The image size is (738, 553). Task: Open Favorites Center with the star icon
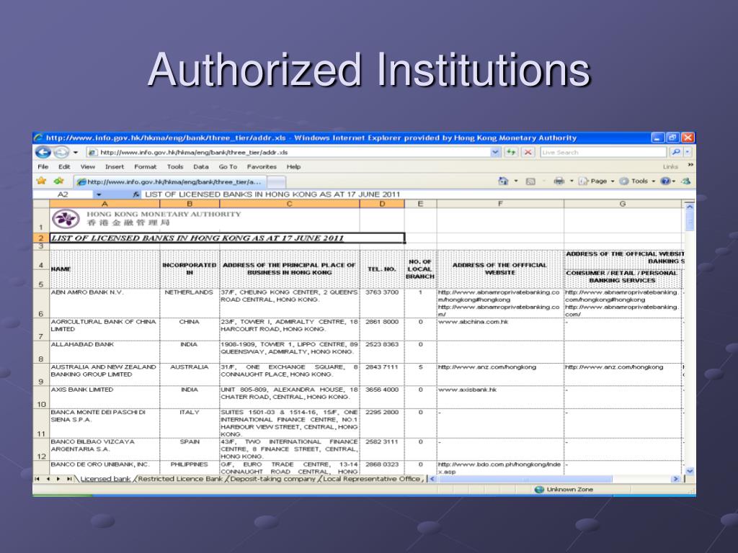coord(41,181)
